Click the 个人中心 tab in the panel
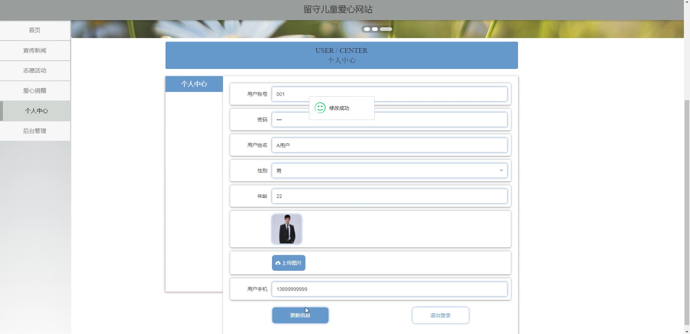The image size is (690, 334). (194, 84)
